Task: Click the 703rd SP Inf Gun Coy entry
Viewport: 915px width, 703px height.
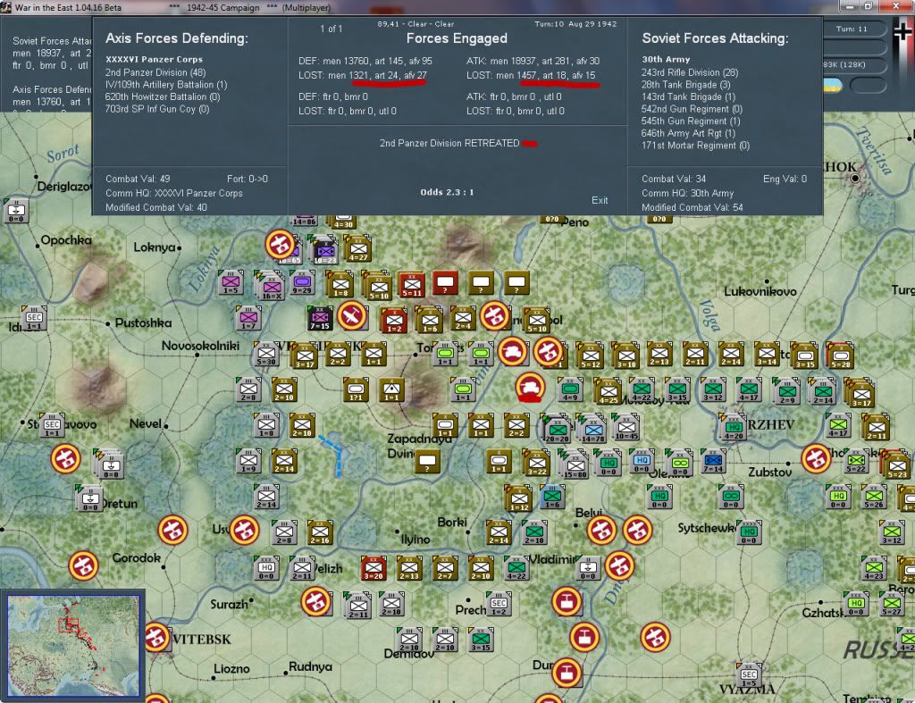Action: (157, 109)
